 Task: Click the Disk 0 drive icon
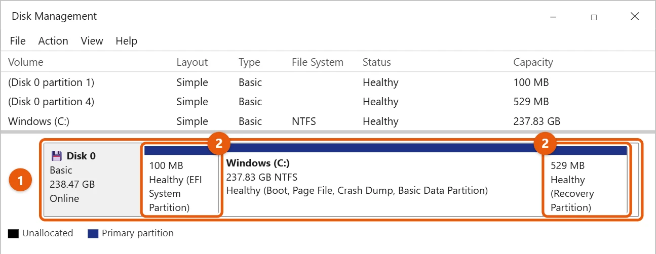click(57, 156)
